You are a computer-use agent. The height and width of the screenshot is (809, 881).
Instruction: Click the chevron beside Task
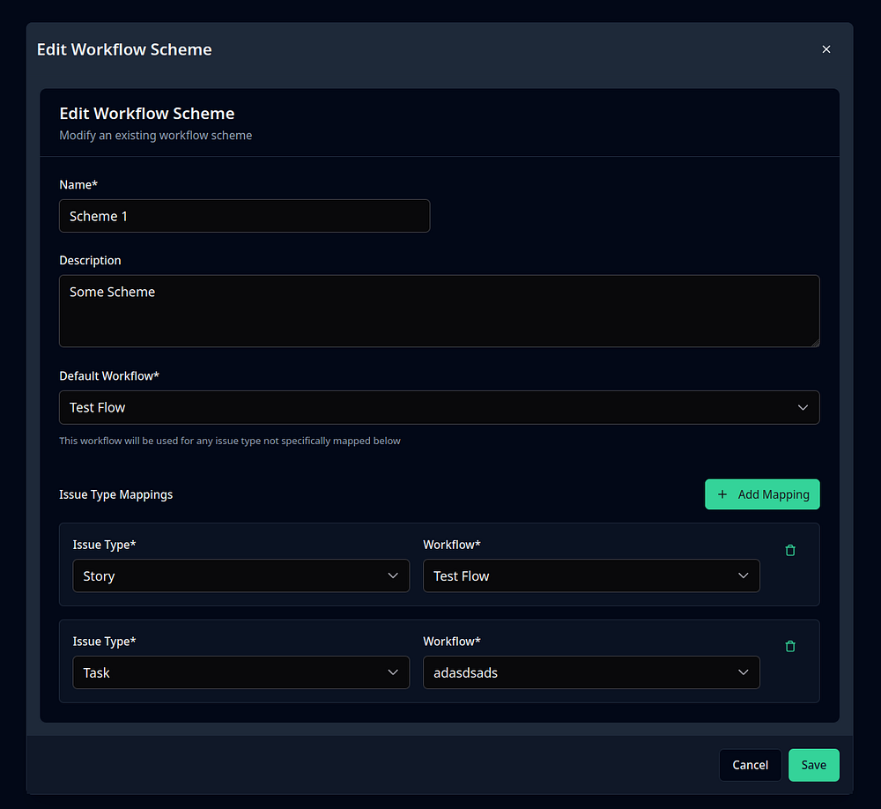[393, 672]
